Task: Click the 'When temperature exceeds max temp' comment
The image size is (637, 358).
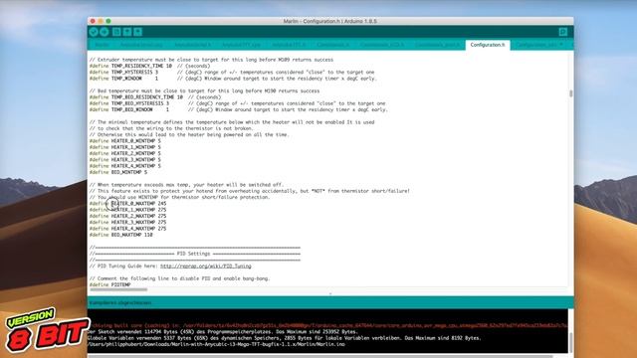Action: [x=186, y=185]
